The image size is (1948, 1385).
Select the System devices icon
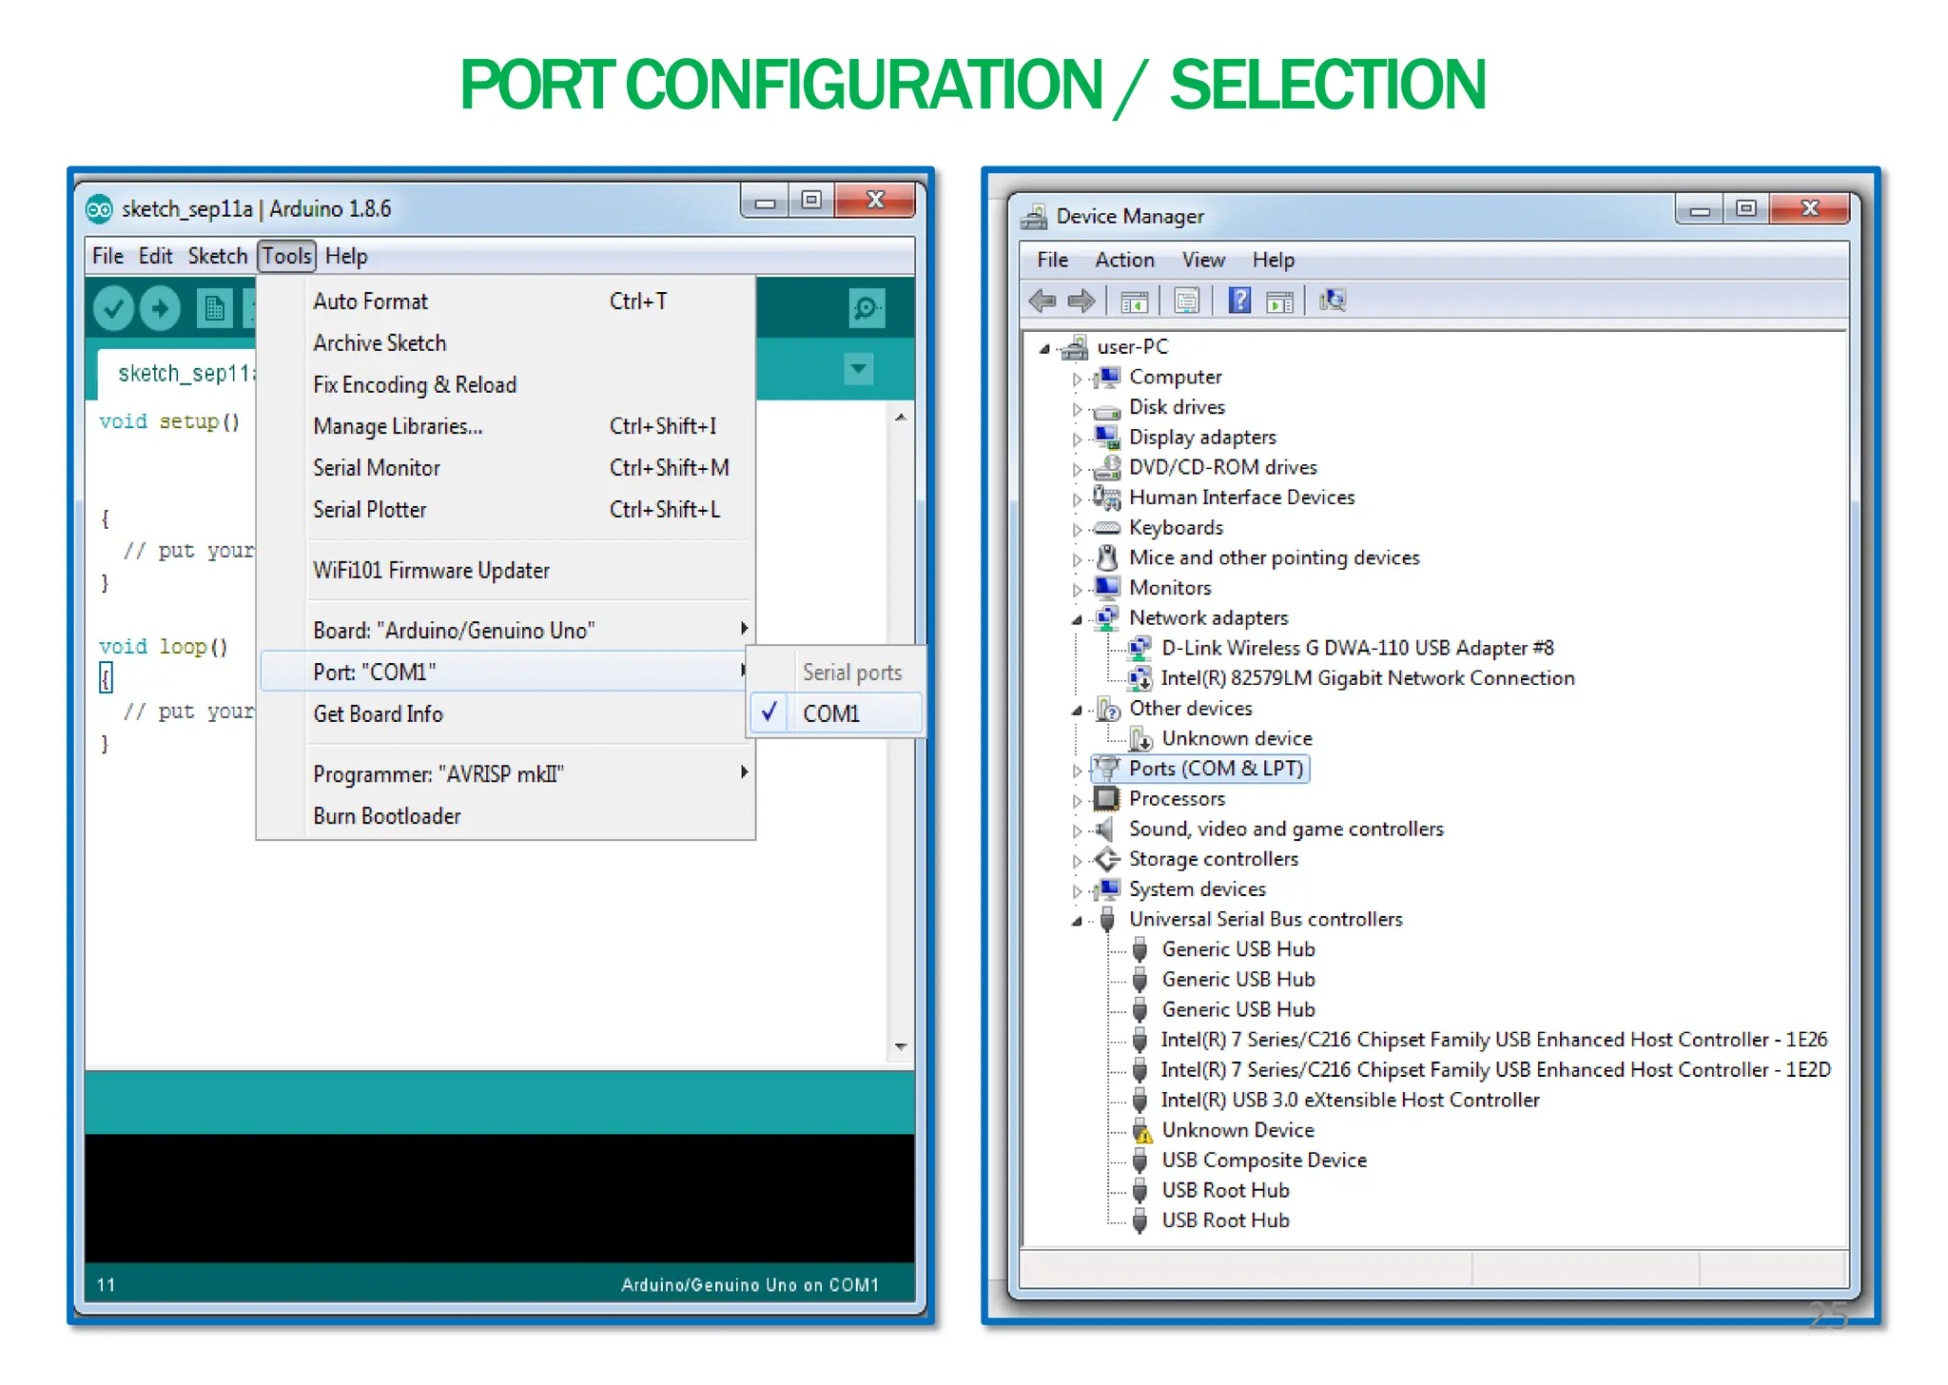[x=1106, y=889]
